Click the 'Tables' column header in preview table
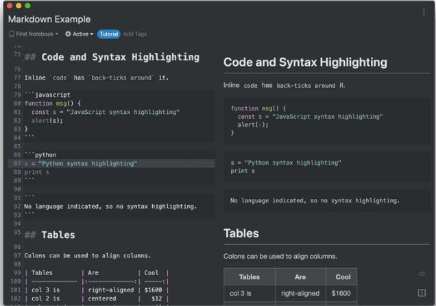Screen dimensions: 436x306 tap(249, 277)
